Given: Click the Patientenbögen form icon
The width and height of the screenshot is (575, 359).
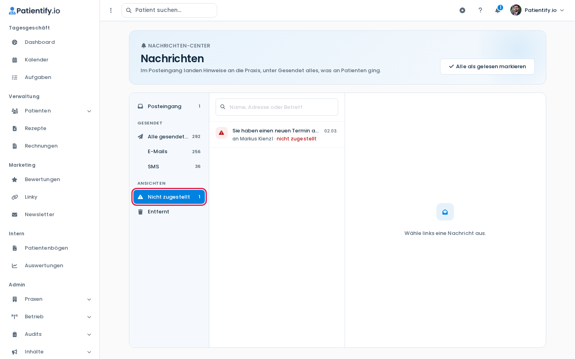Looking at the screenshot, I should pyautogui.click(x=15, y=248).
